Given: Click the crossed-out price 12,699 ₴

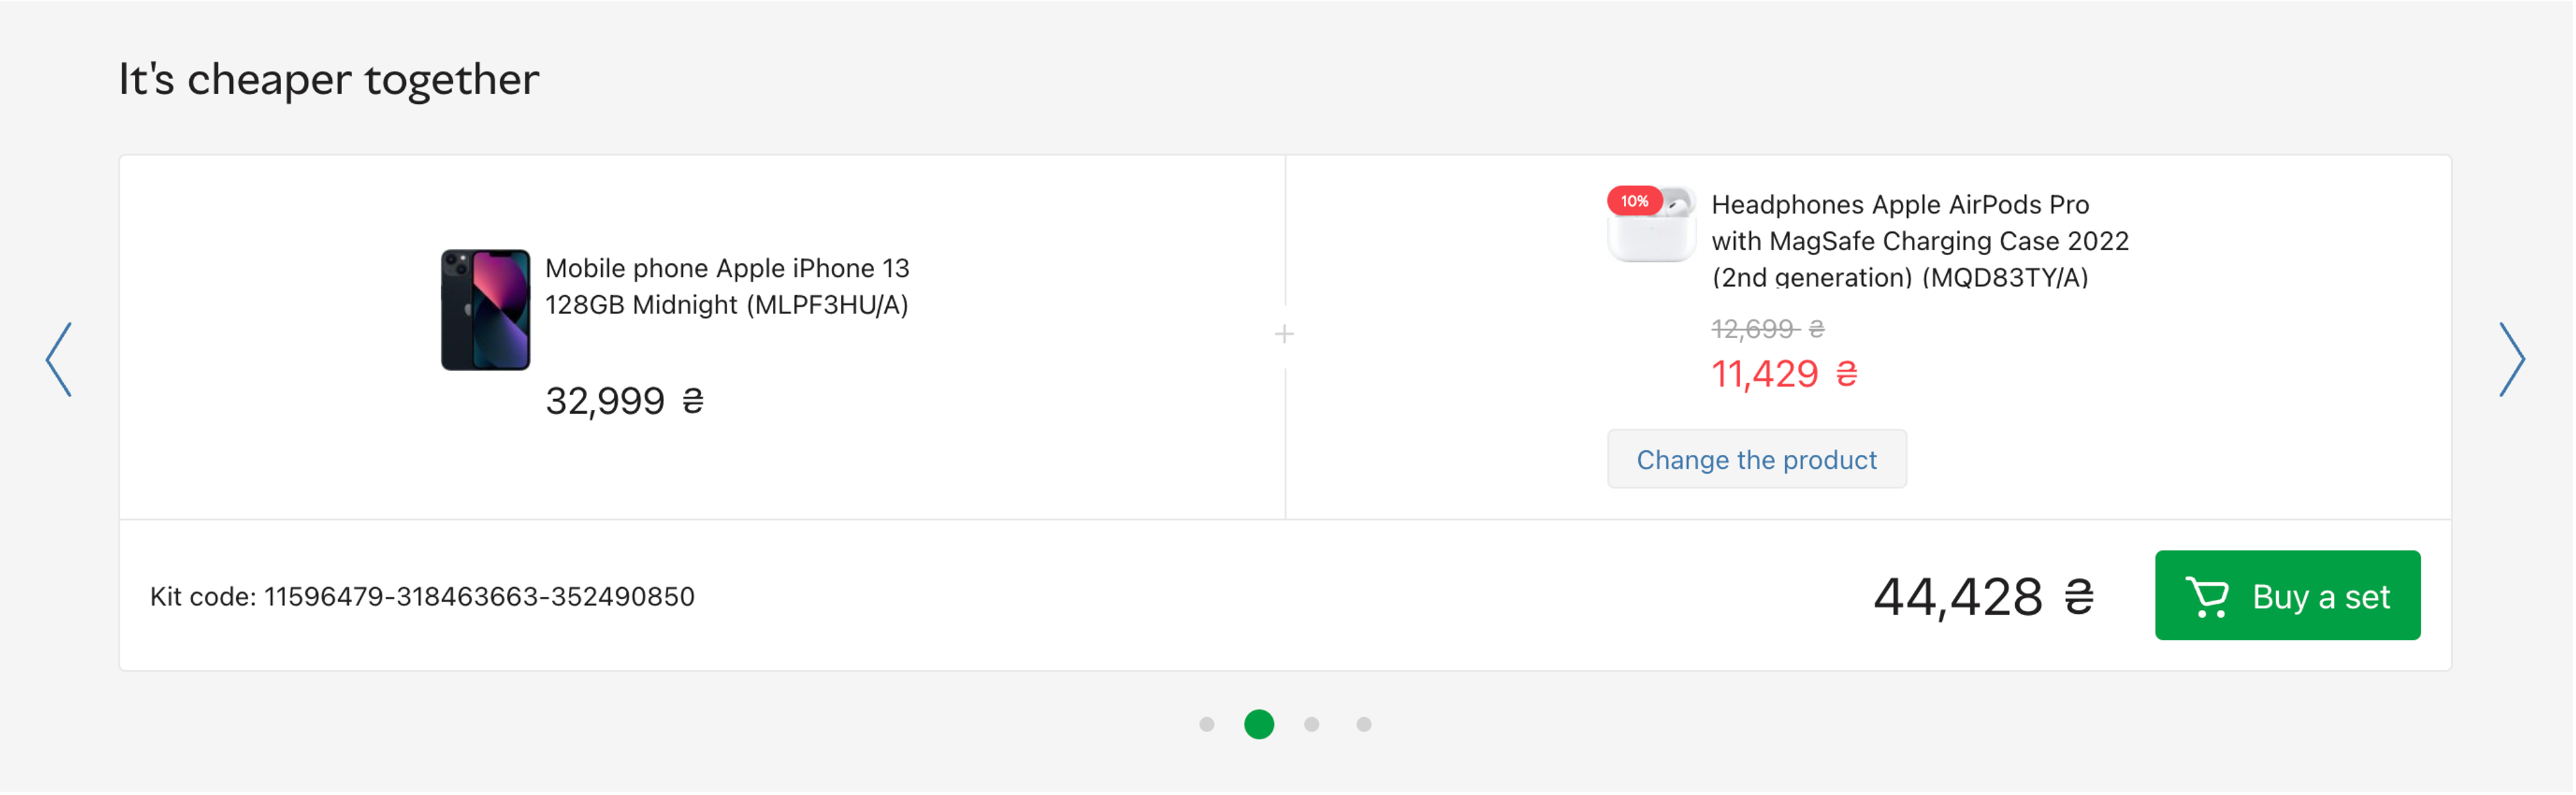Looking at the screenshot, I should pos(1767,329).
